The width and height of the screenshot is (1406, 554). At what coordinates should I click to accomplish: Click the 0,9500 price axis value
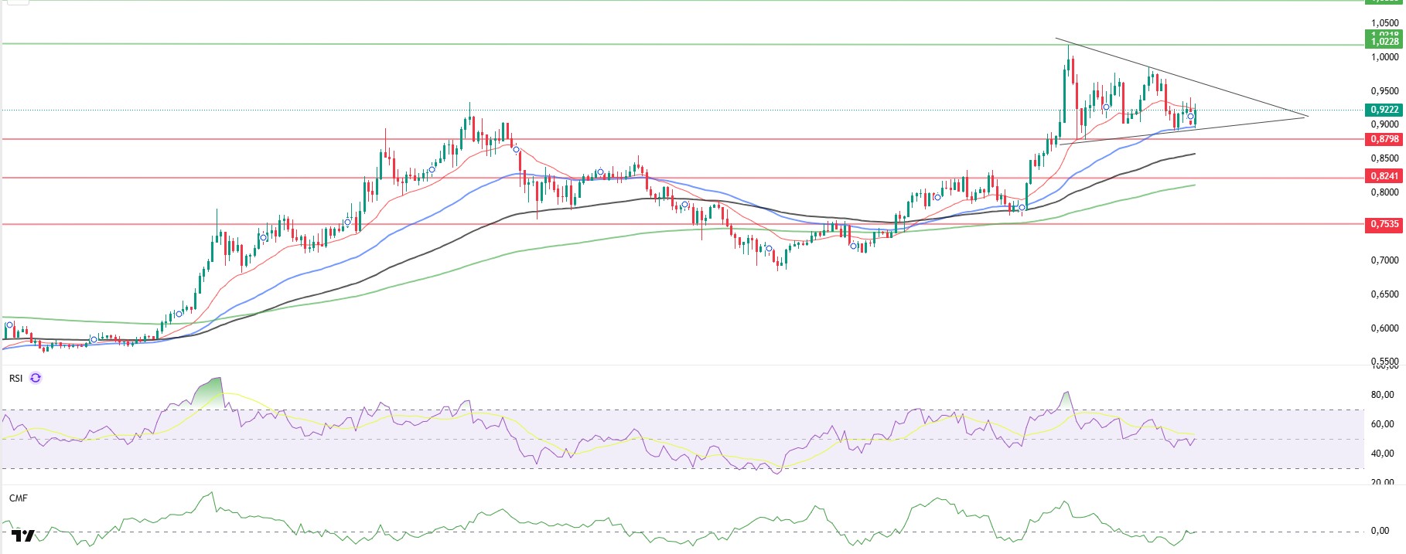tap(1384, 91)
